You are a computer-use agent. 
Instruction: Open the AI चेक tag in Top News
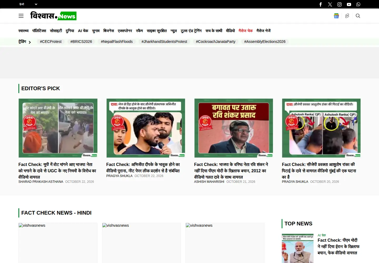point(322,235)
